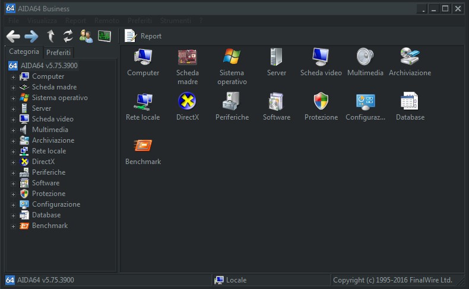469x289 pixels.
Task: Open the Remoto menu
Action: click(x=107, y=21)
